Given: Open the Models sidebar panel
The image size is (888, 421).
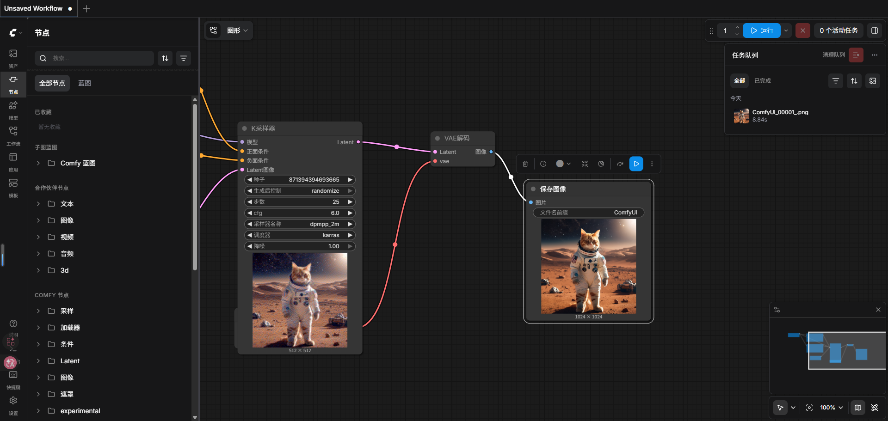Looking at the screenshot, I should (x=13, y=110).
